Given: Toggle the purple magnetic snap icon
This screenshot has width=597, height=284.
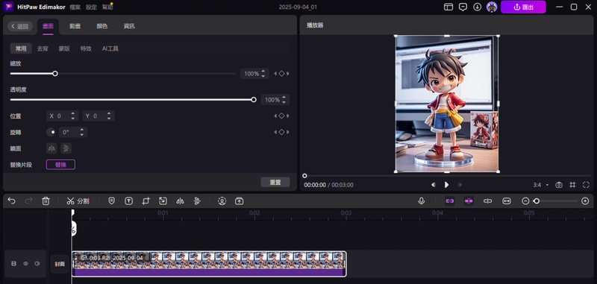Looking at the screenshot, I should pyautogui.click(x=469, y=201).
